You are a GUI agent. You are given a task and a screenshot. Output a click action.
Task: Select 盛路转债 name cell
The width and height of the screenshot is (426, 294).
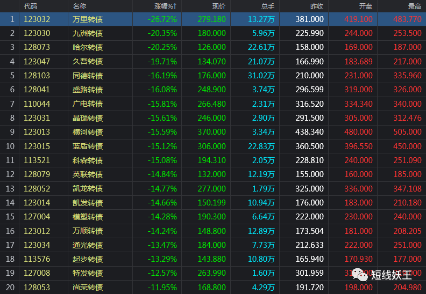tap(88, 90)
